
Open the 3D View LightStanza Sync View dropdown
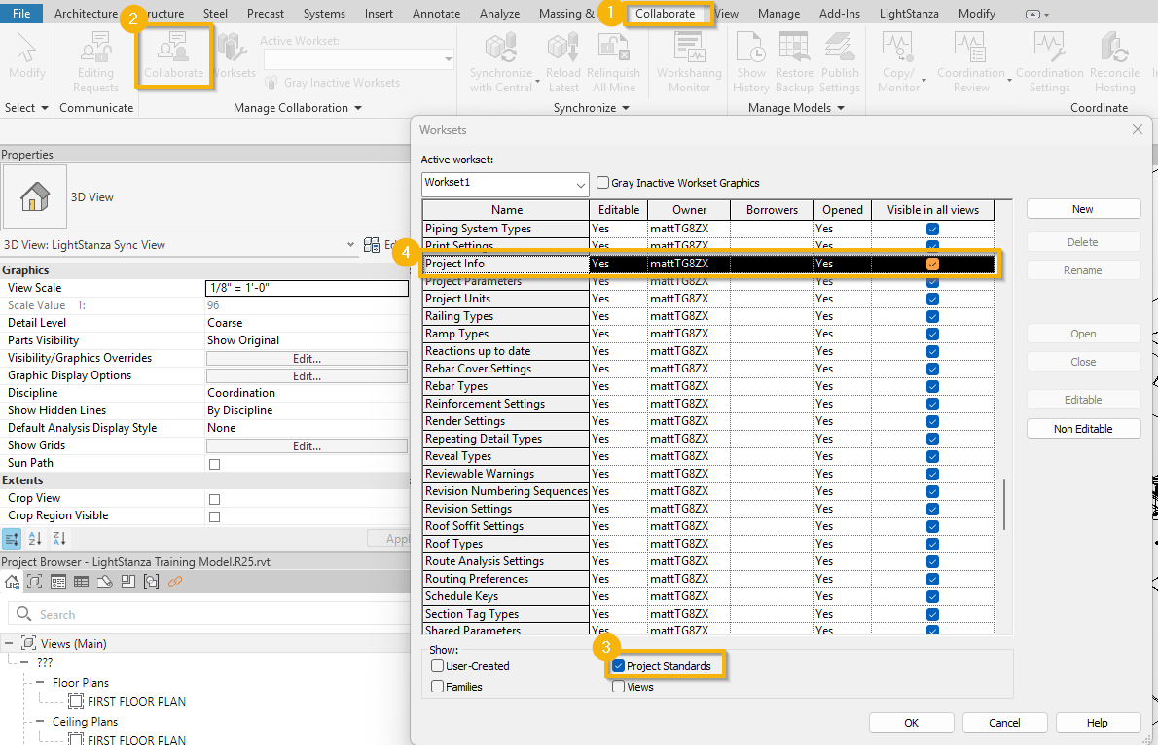[x=350, y=244]
